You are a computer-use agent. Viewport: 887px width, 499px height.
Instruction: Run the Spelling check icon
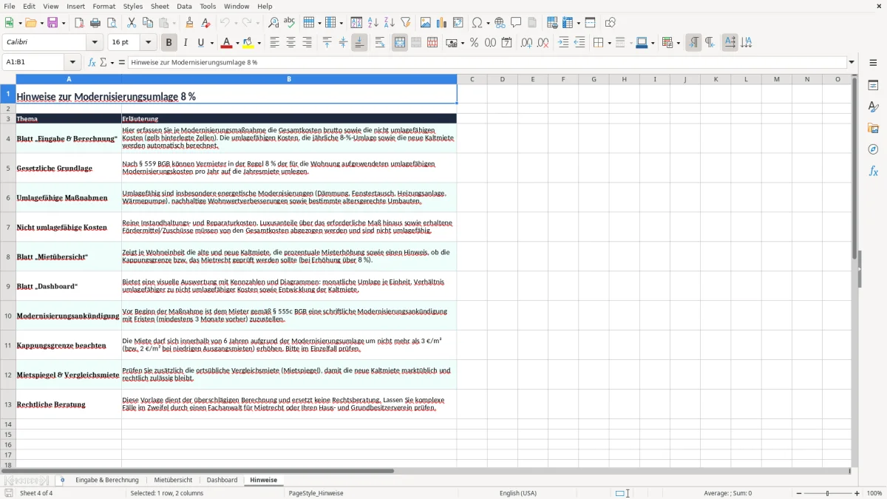290,23
